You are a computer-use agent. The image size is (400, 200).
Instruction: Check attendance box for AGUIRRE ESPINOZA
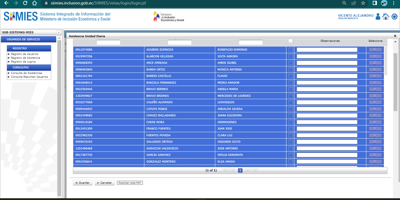click(x=290, y=50)
